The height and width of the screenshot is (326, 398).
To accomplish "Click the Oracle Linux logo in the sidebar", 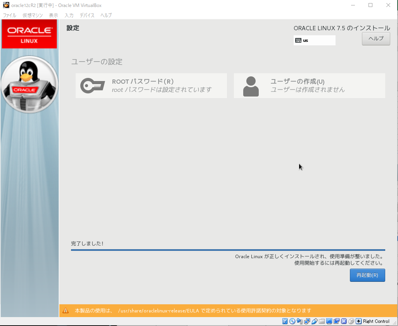I will click(x=29, y=34).
